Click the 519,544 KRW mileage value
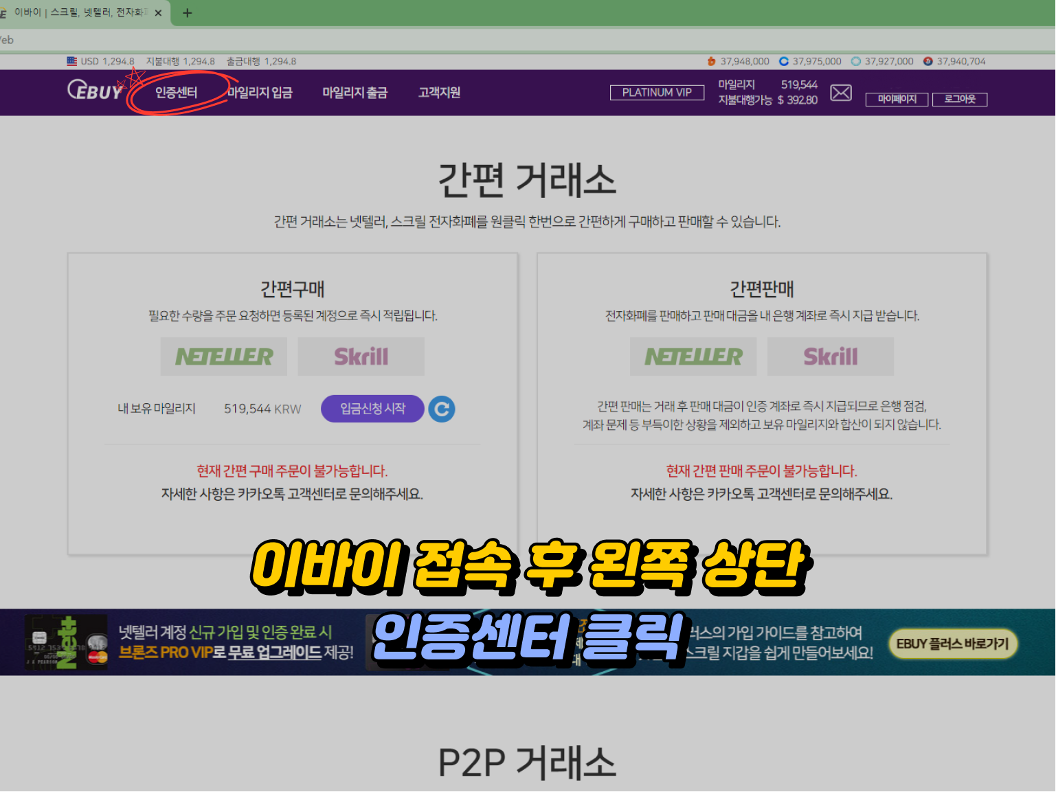Screen dimensions: 1056x792 coord(262,409)
